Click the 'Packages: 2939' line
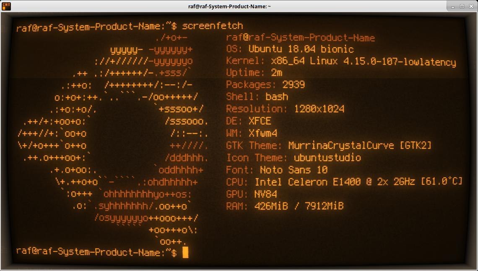478x271 pixels. tap(265, 84)
